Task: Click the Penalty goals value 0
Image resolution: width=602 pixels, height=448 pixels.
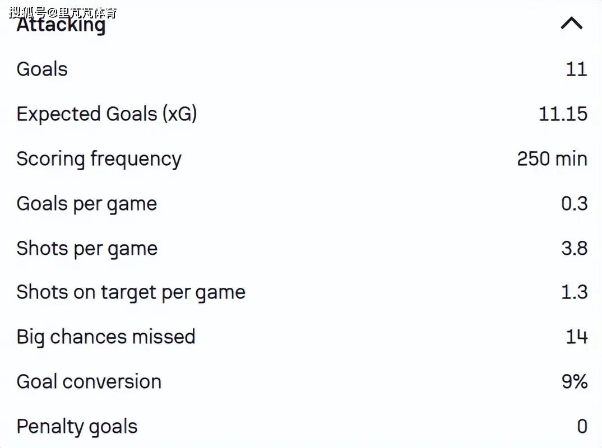Action: point(582,427)
